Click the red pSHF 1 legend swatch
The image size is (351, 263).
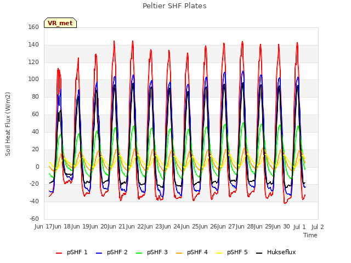tap(59, 253)
